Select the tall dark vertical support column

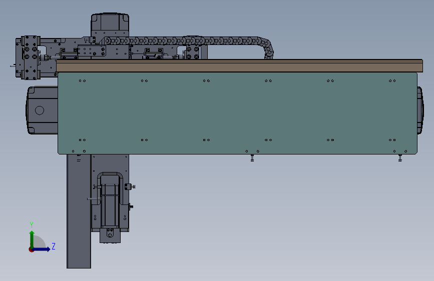pyautogui.click(x=79, y=211)
